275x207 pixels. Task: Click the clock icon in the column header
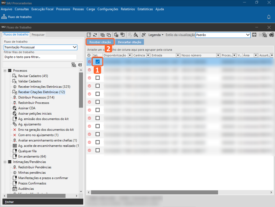pos(89,55)
